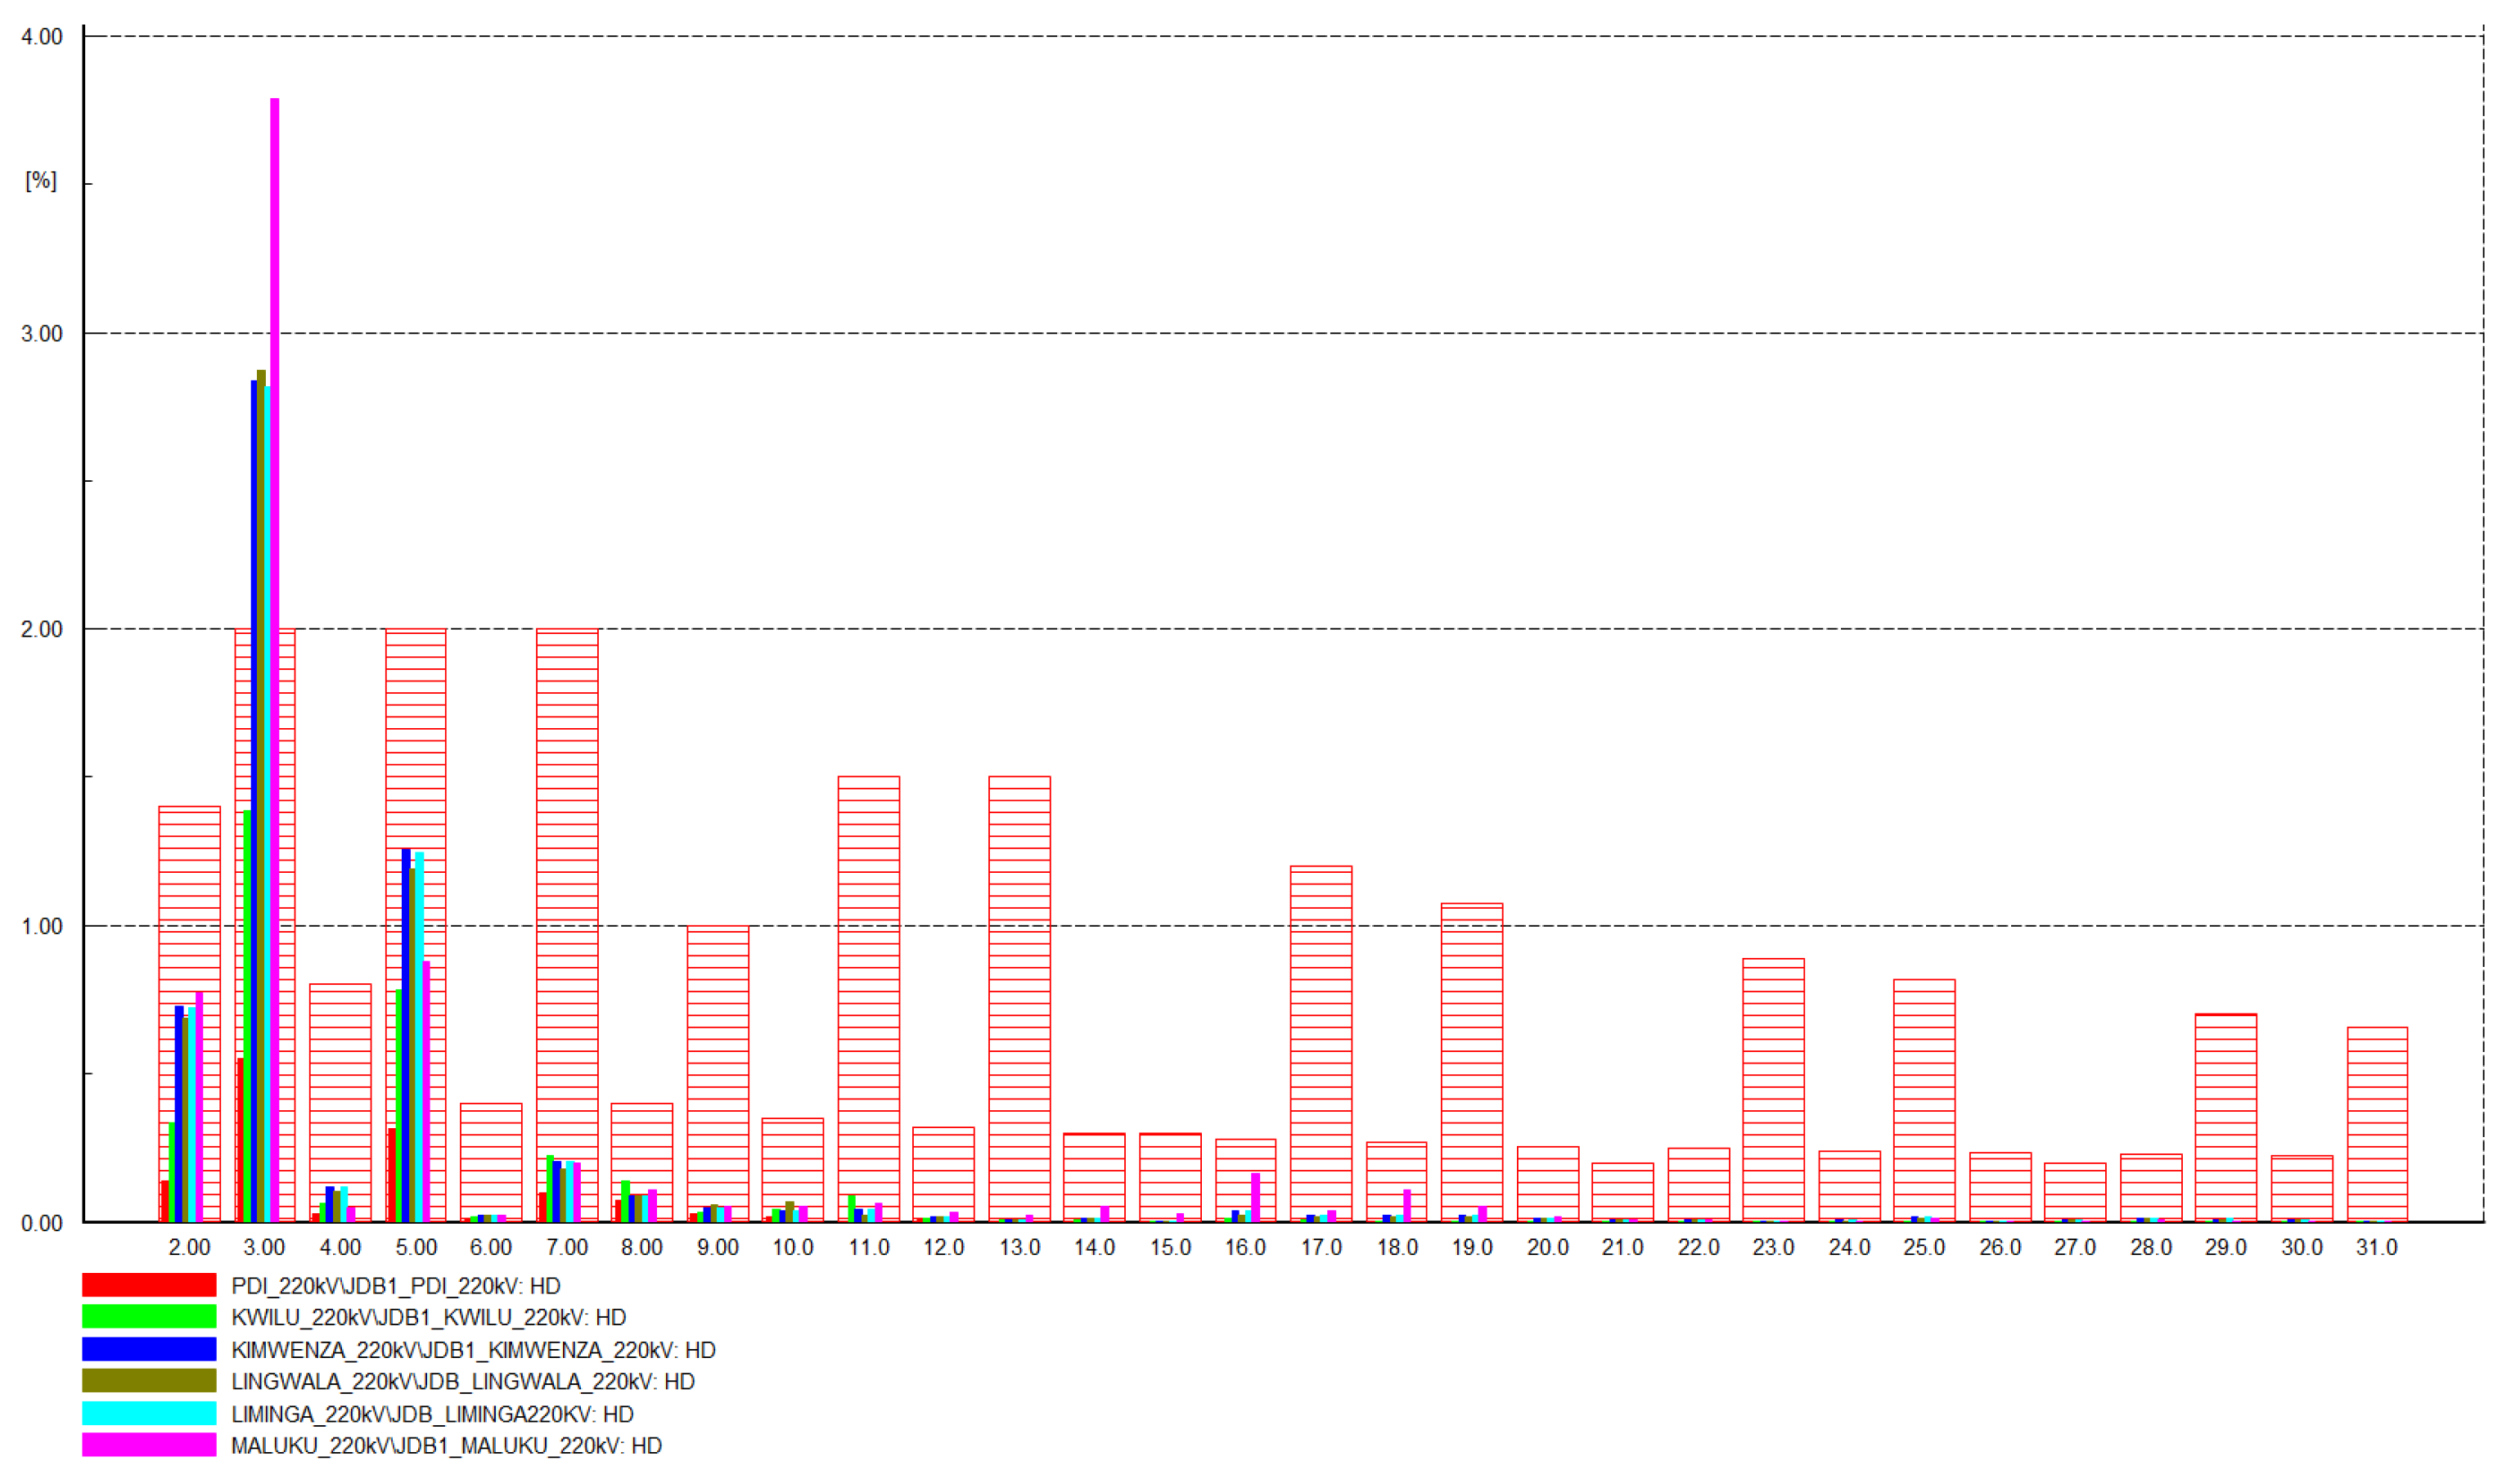This screenshot has height=1484, width=2502.
Task: Click the red hatched limit bar at 9.00
Action: 718,1074
